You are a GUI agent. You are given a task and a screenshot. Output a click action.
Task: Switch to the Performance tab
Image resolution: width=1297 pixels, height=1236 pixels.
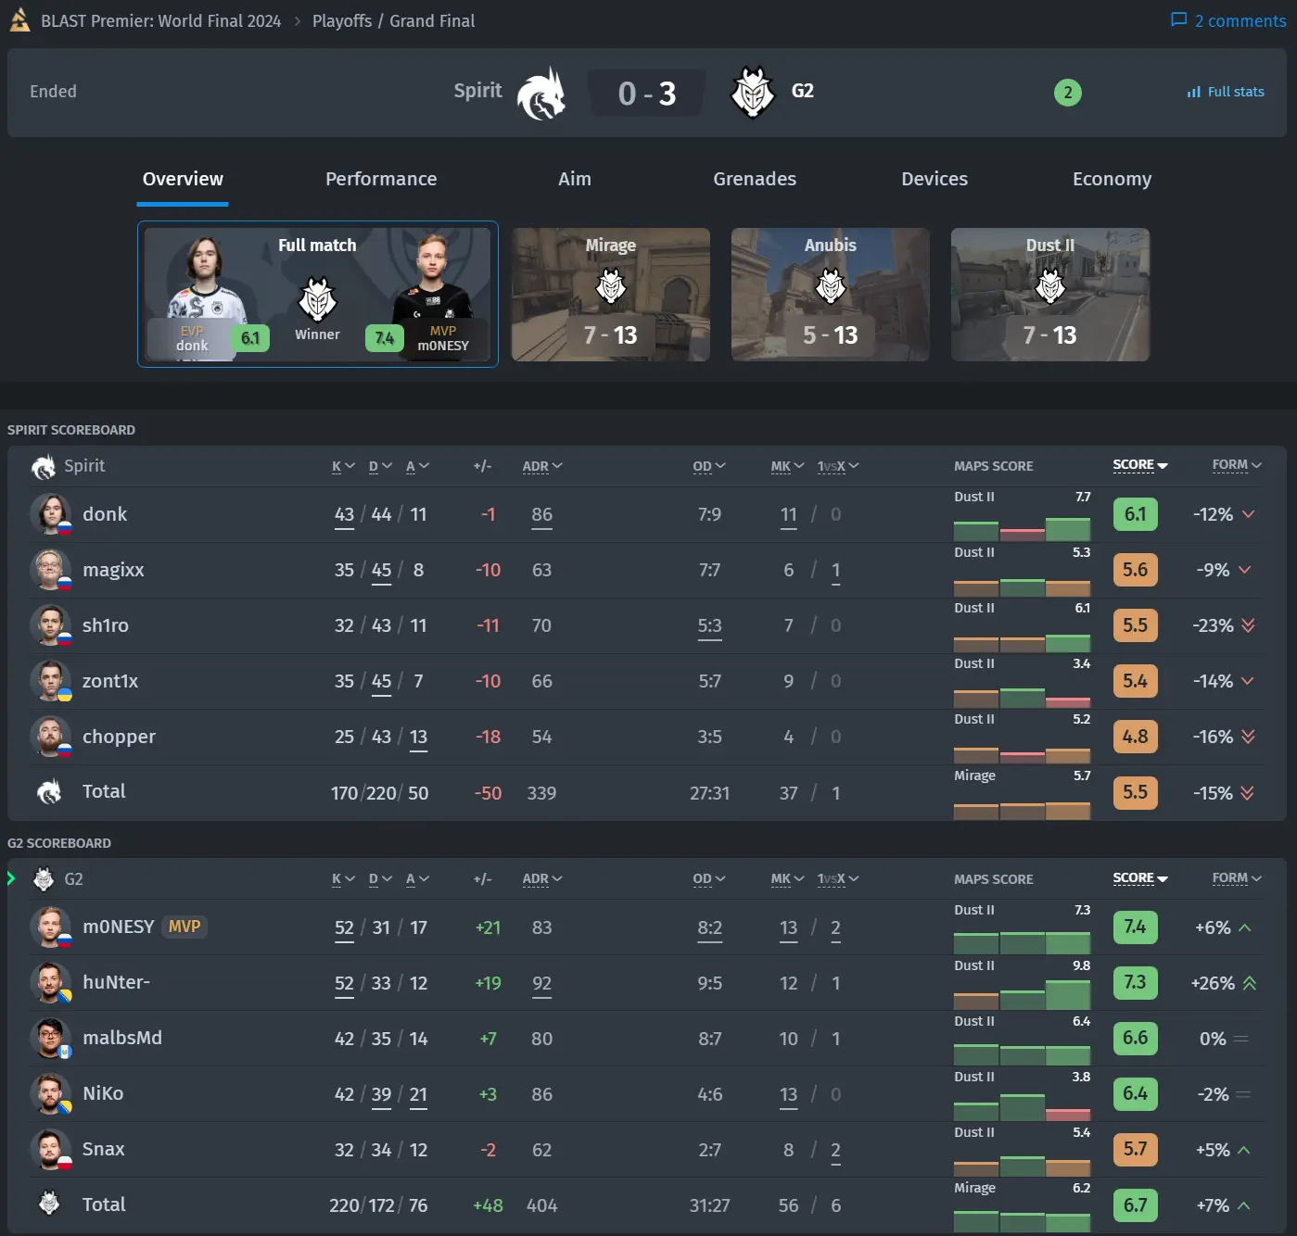pos(381,179)
